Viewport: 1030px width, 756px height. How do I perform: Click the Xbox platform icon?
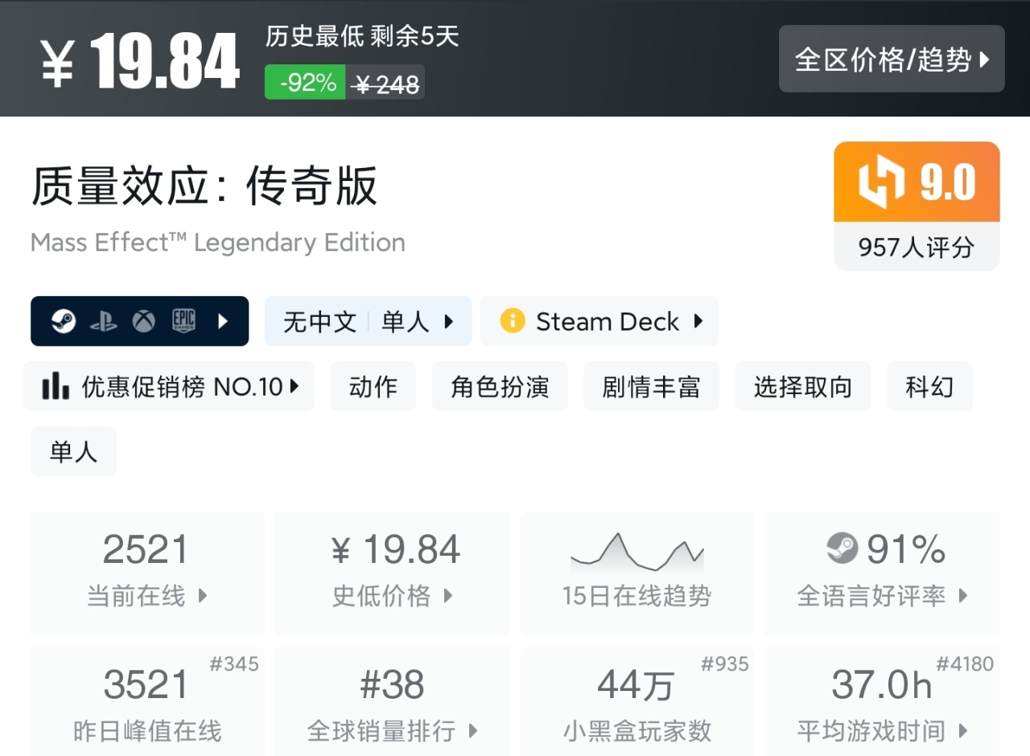[x=144, y=322]
